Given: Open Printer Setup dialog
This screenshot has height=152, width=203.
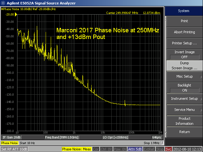Looking at the screenshot, I should point(184,43).
